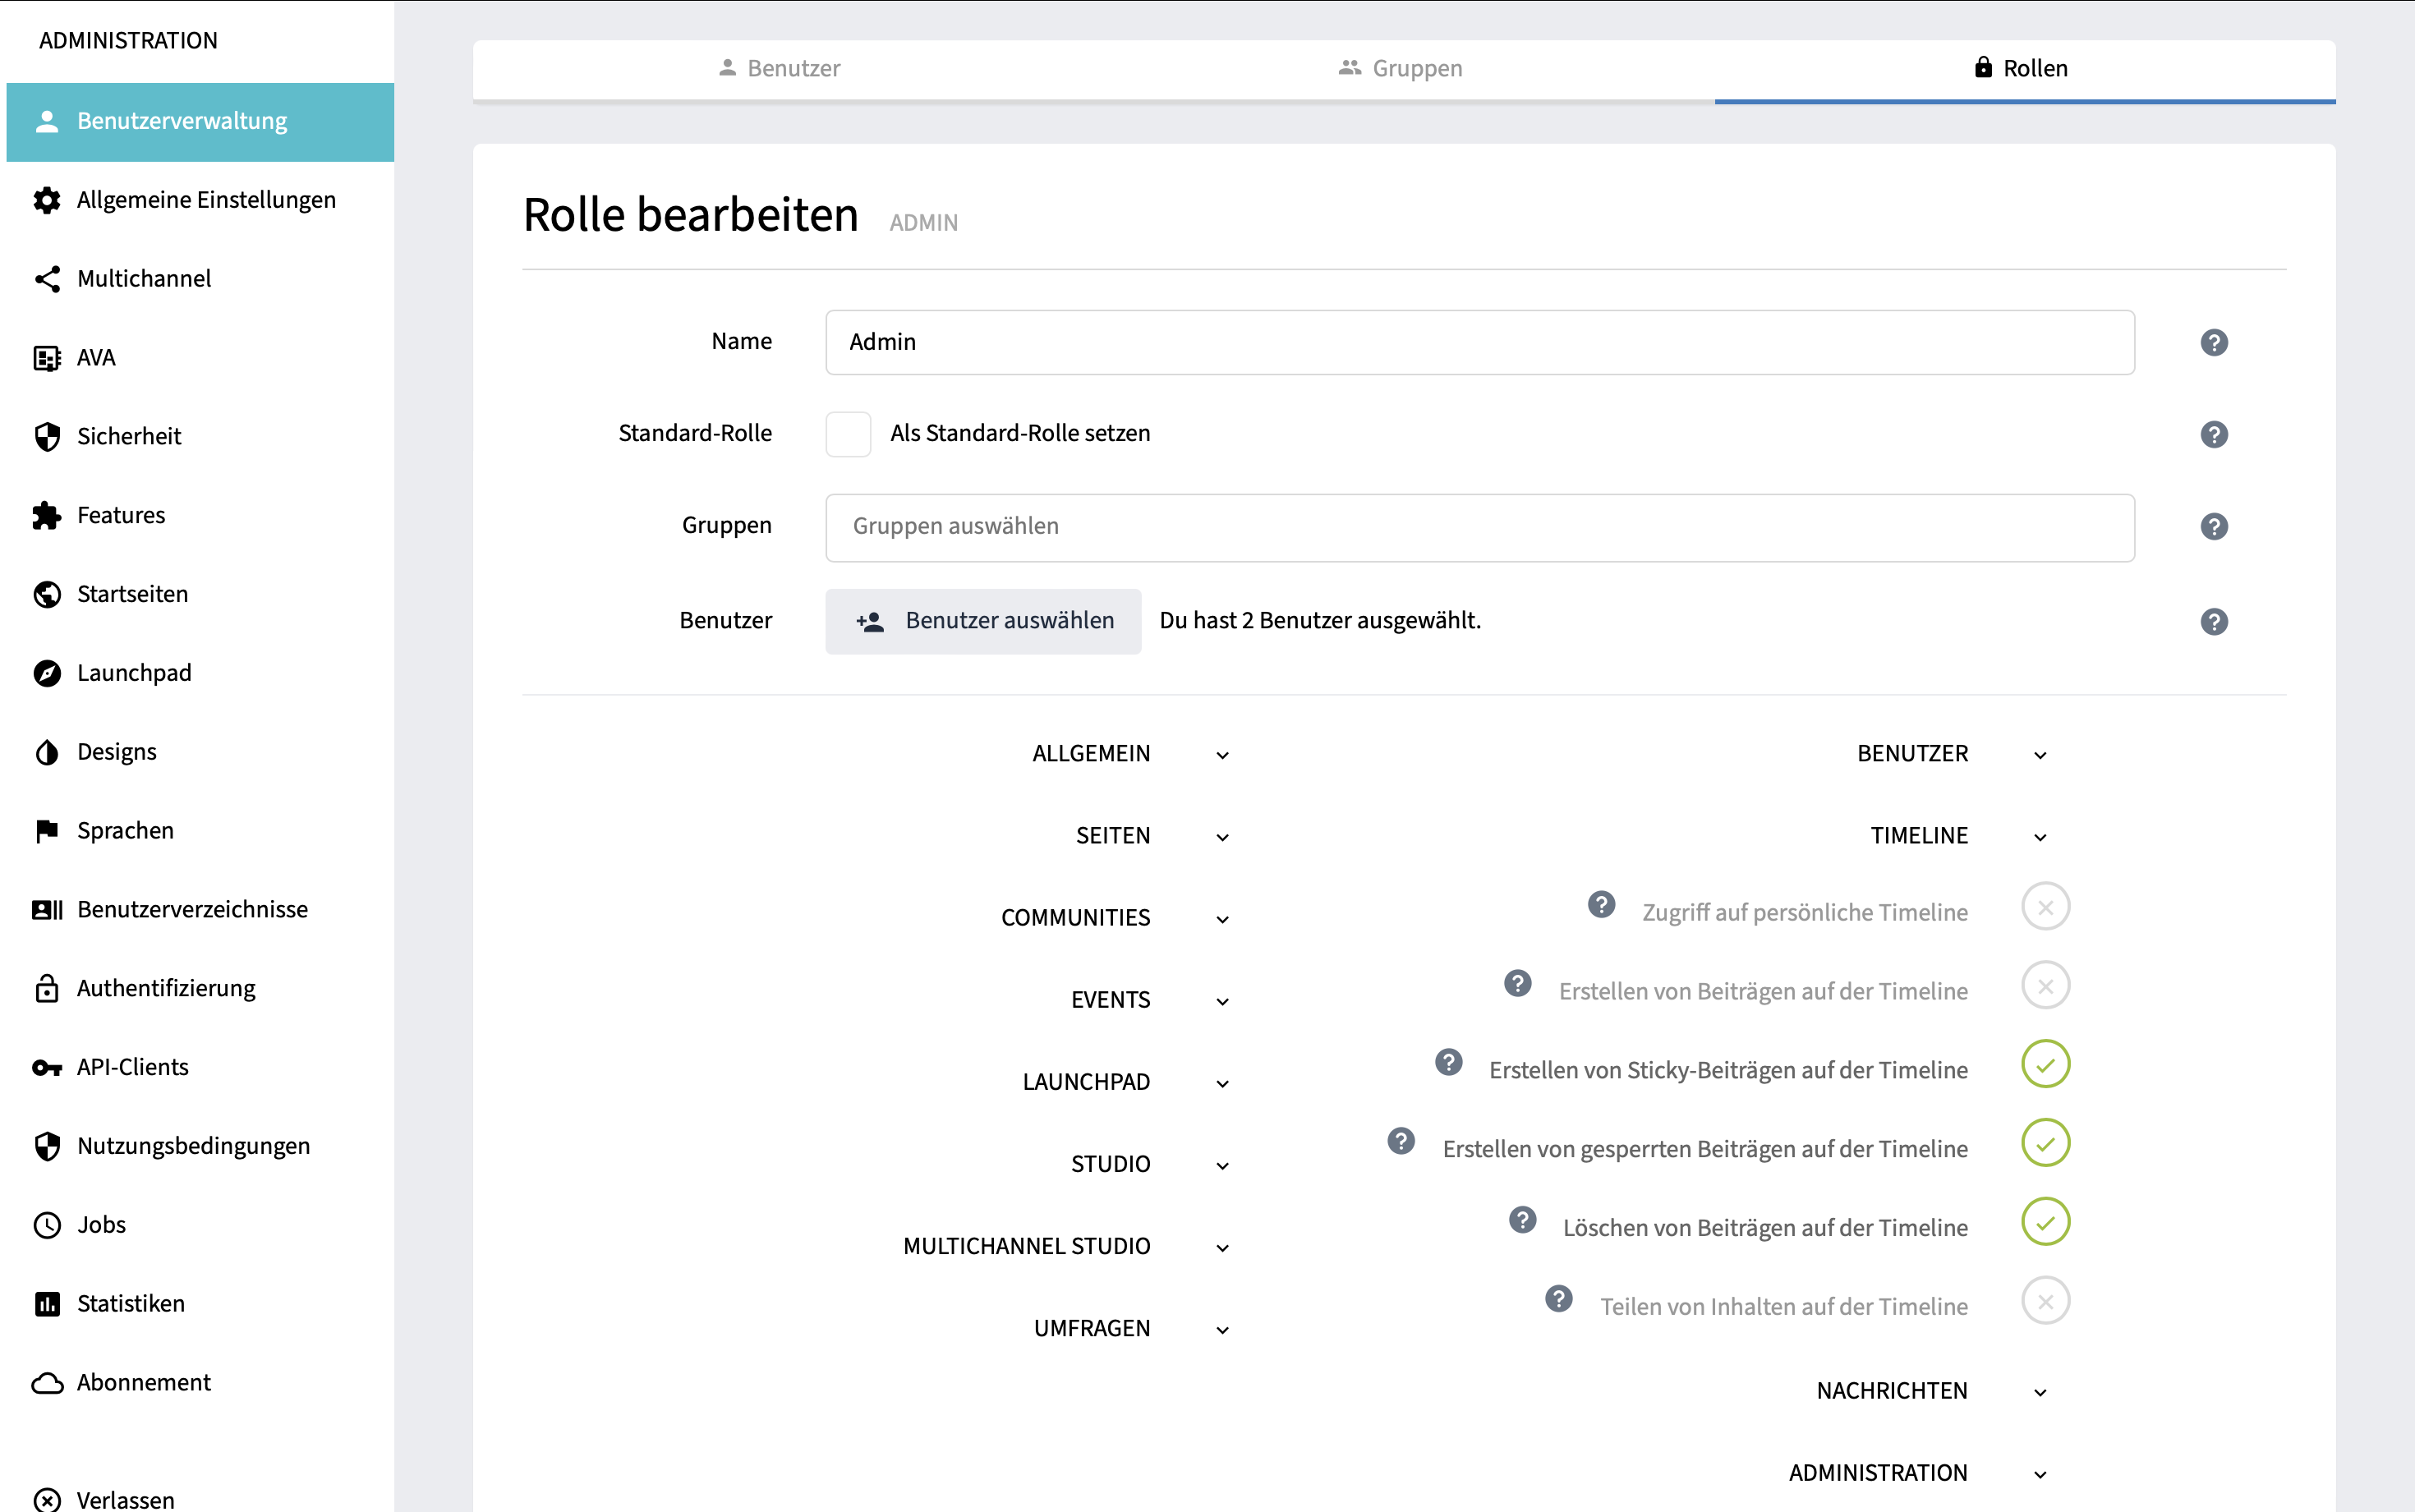Viewport: 2415px width, 1512px height.
Task: Expand the NACHRICHTEN permissions section
Action: 2040,1392
